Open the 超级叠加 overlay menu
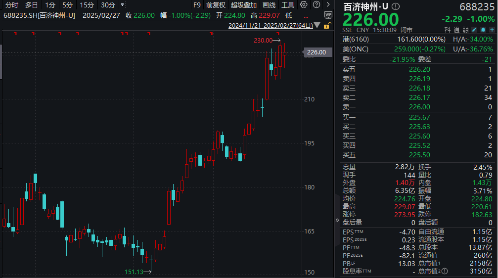The image size is (498, 278). (x=244, y=5)
